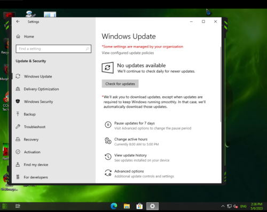267x212 pixels.
Task: Click the Advanced options gear-sync icon
Action: click(108, 173)
